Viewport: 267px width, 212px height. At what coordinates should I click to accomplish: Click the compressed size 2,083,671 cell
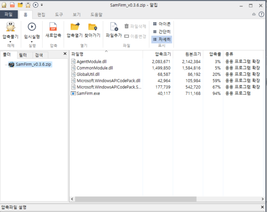[x=161, y=62]
